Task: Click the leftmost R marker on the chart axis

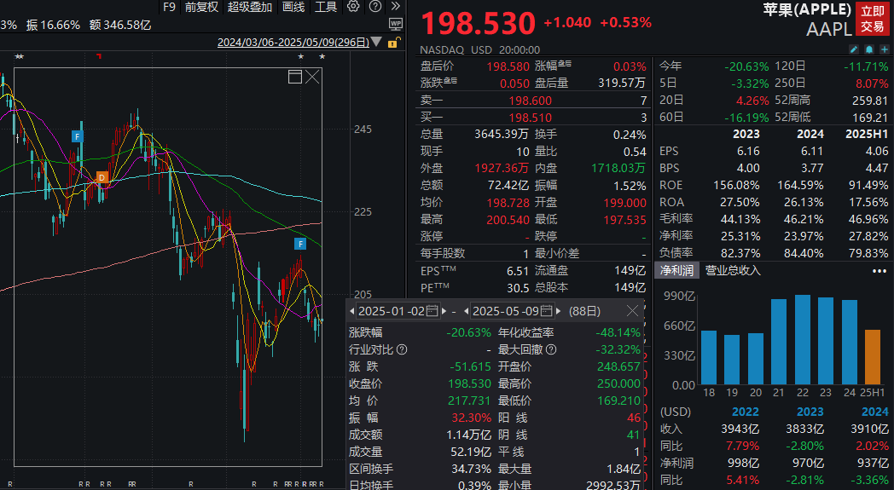Action: (9, 484)
